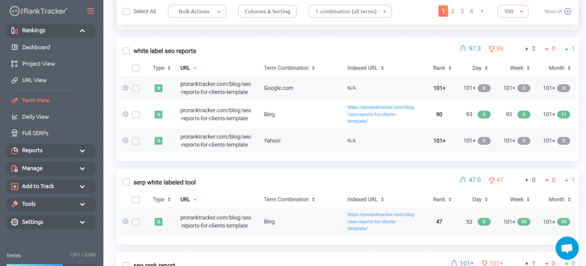Screen dimensions: 586x266
Task: Open the live chat bubble
Action: tap(567, 248)
